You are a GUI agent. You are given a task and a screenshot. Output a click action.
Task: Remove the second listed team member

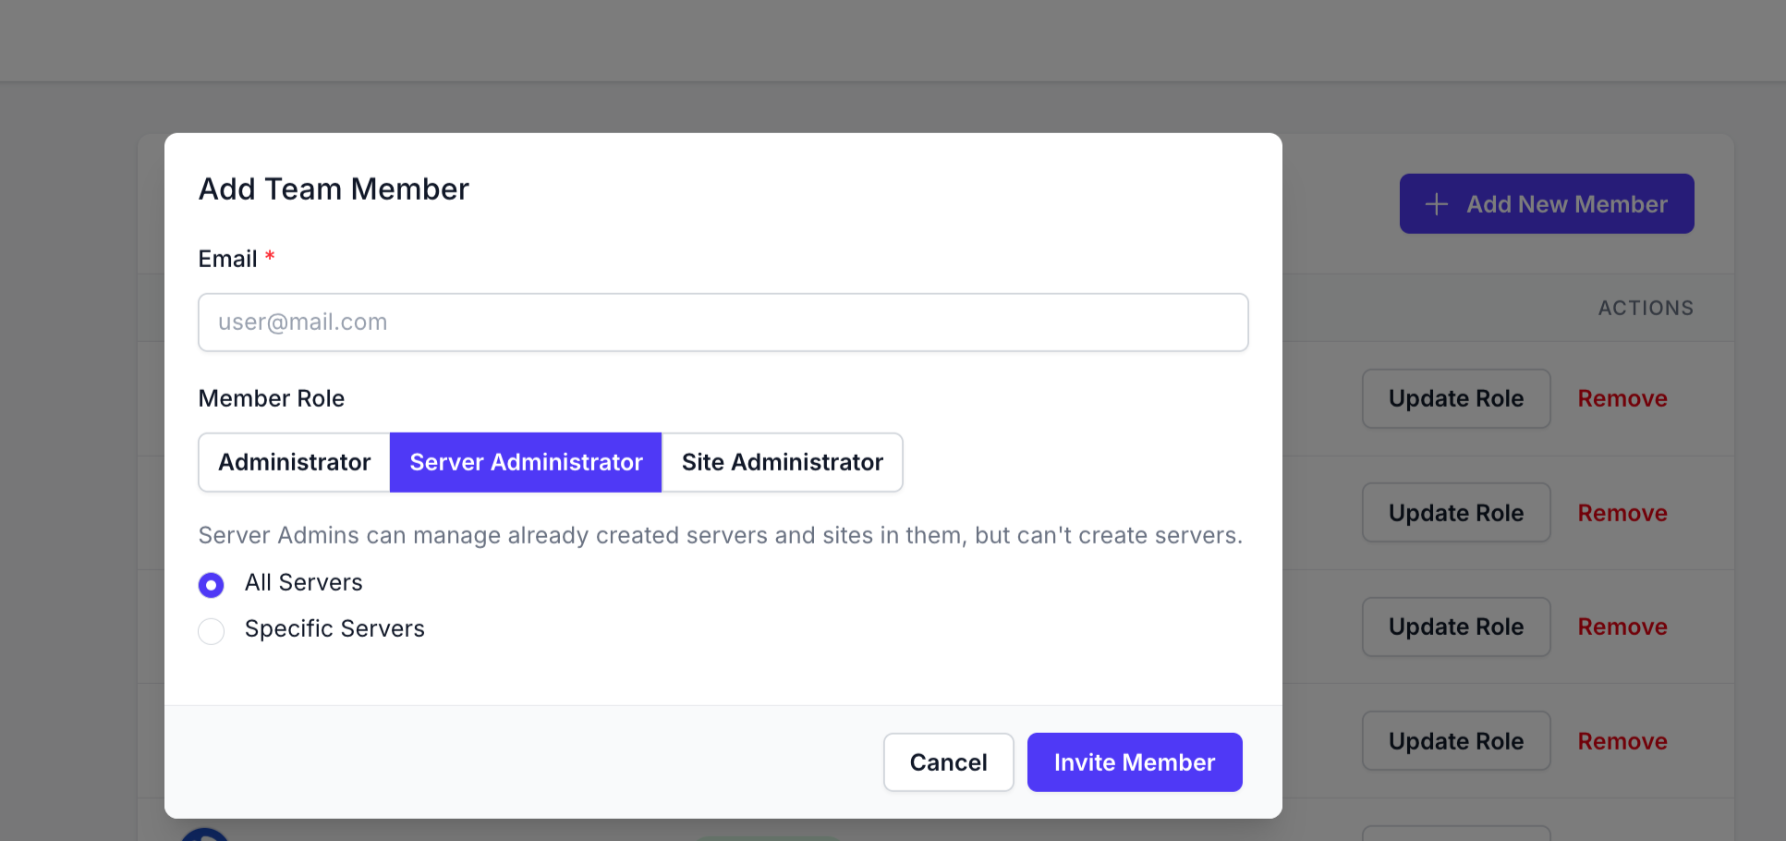[1622, 513]
